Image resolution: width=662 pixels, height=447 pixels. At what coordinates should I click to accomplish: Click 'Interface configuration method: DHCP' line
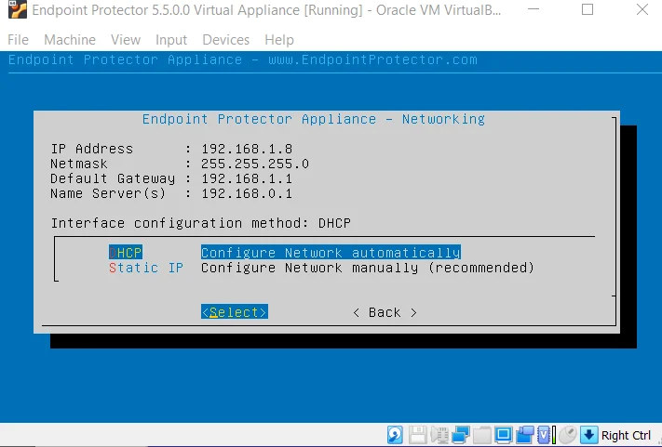200,223
